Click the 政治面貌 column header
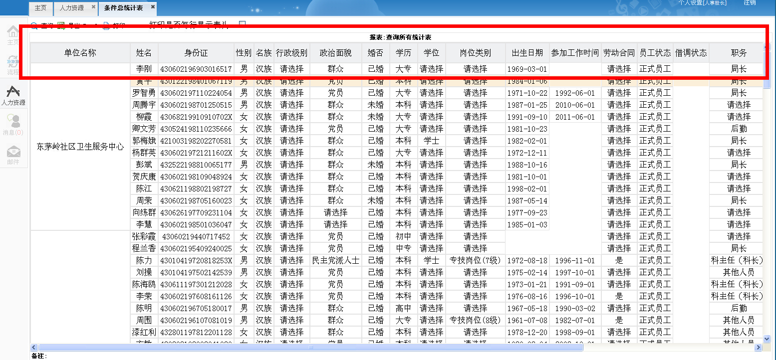The image size is (776, 360). [336, 53]
